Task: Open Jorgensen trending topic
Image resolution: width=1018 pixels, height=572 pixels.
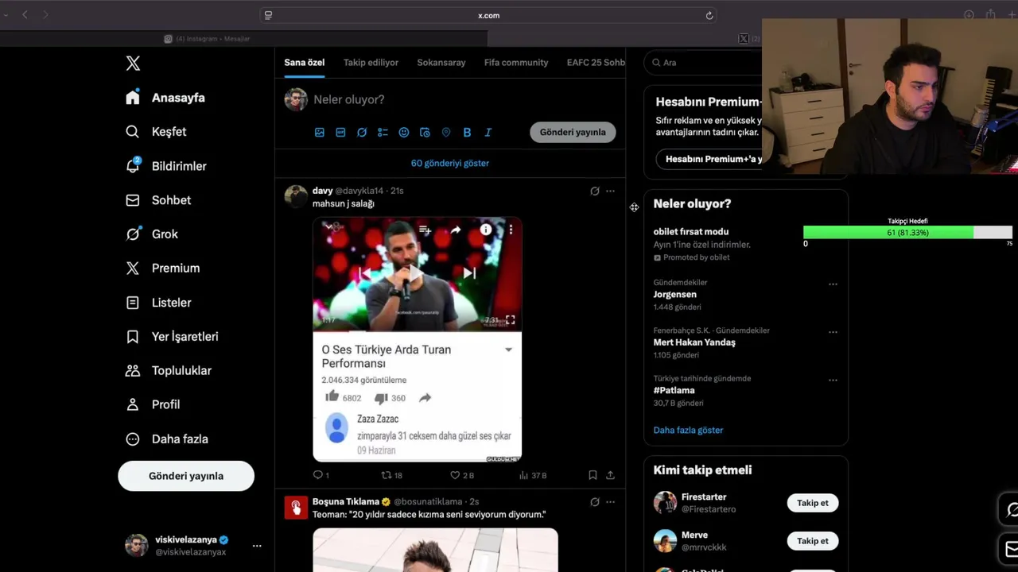Action: 674,295
